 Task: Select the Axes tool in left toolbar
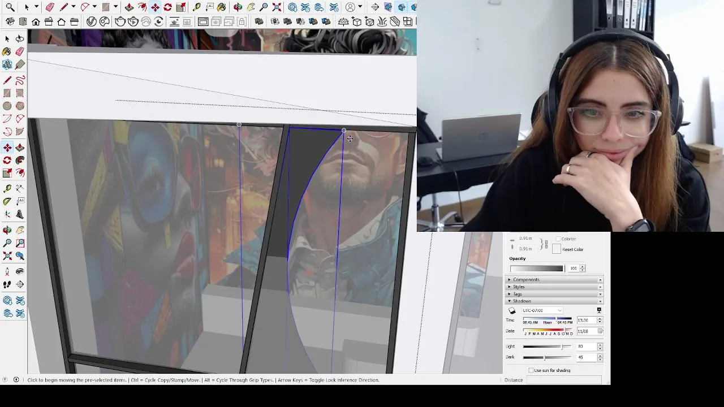(7, 214)
